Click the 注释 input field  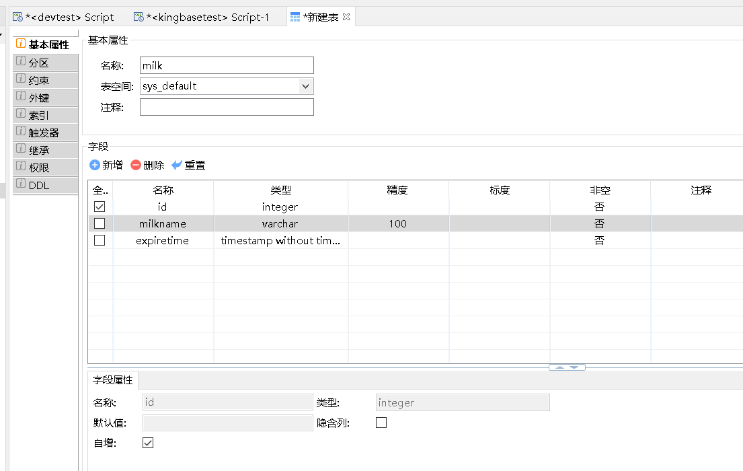(227, 107)
